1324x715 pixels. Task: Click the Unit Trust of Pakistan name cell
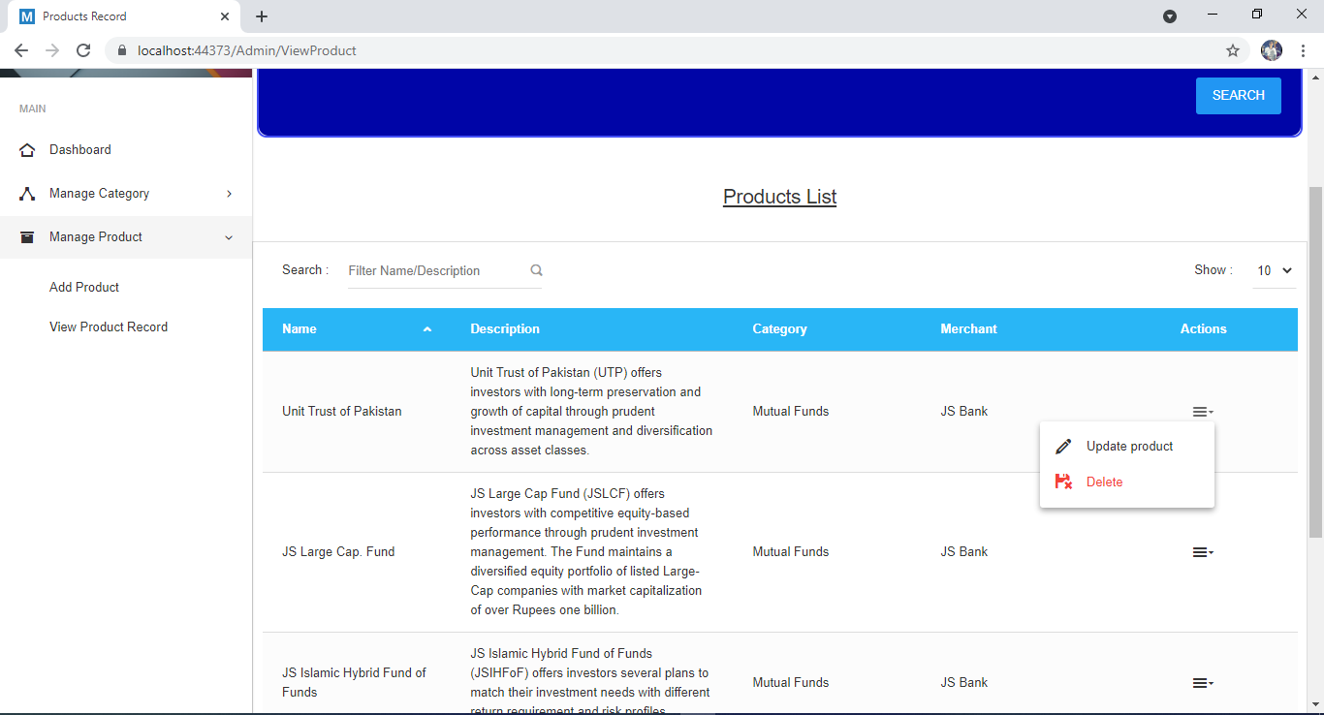pos(341,412)
